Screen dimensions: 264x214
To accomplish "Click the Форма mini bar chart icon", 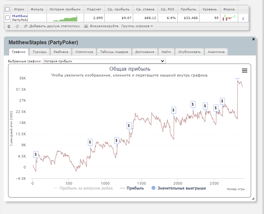I will point(229,18).
